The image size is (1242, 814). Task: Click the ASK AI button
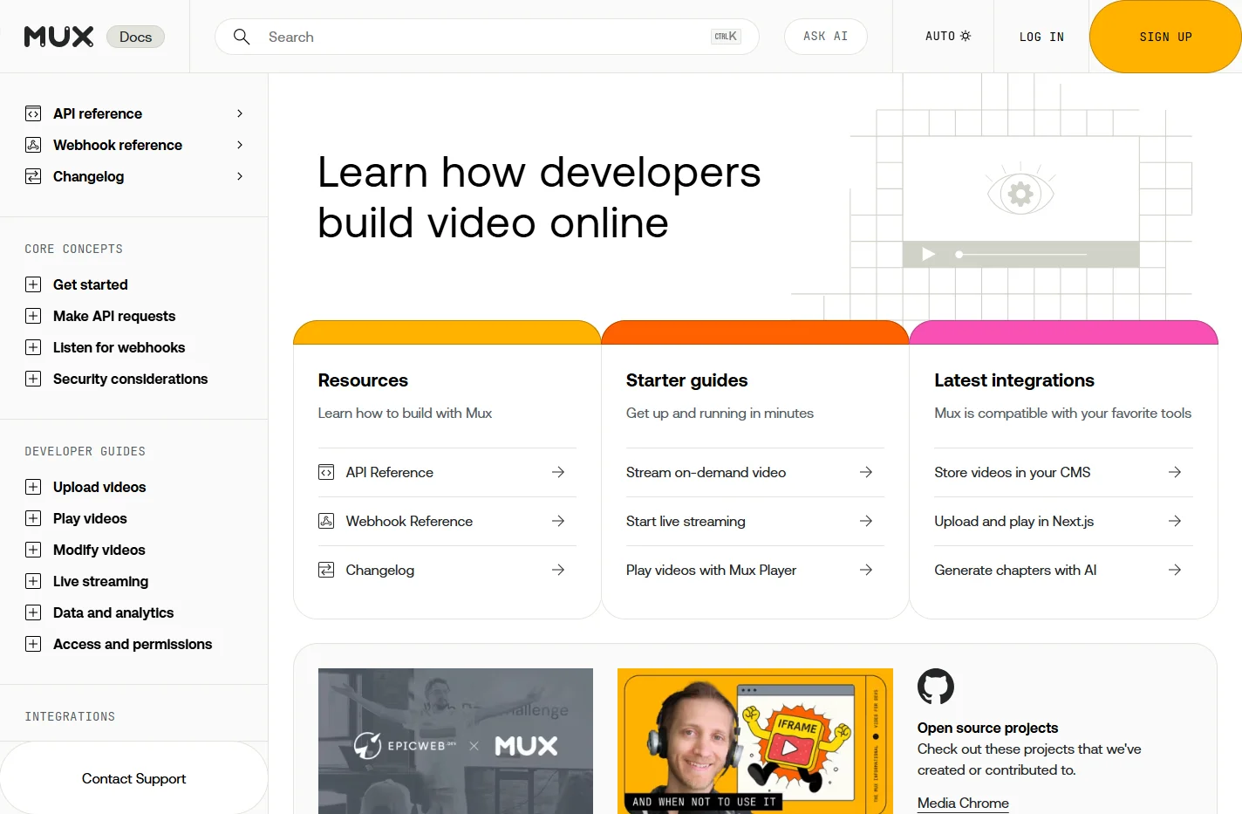[825, 37]
